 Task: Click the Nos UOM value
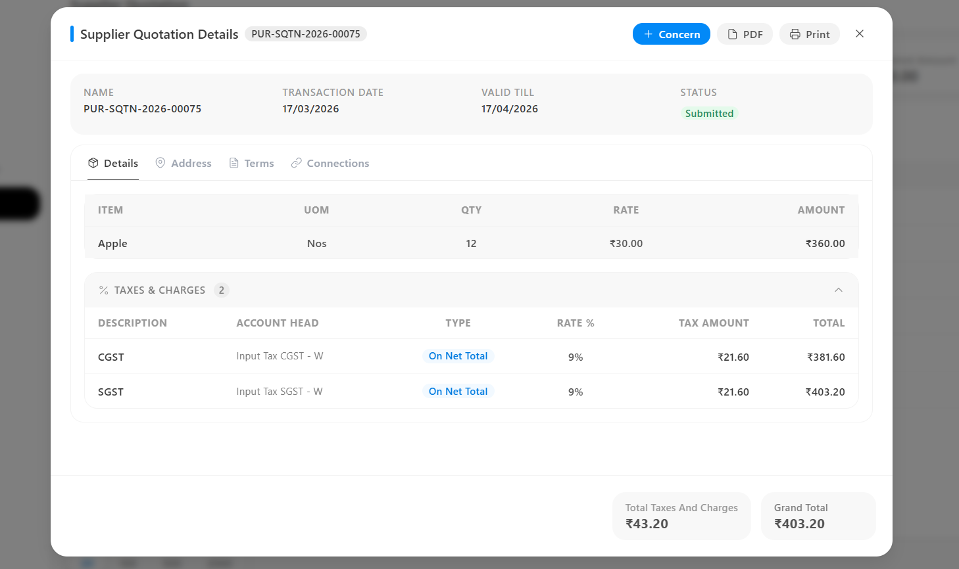tap(316, 243)
